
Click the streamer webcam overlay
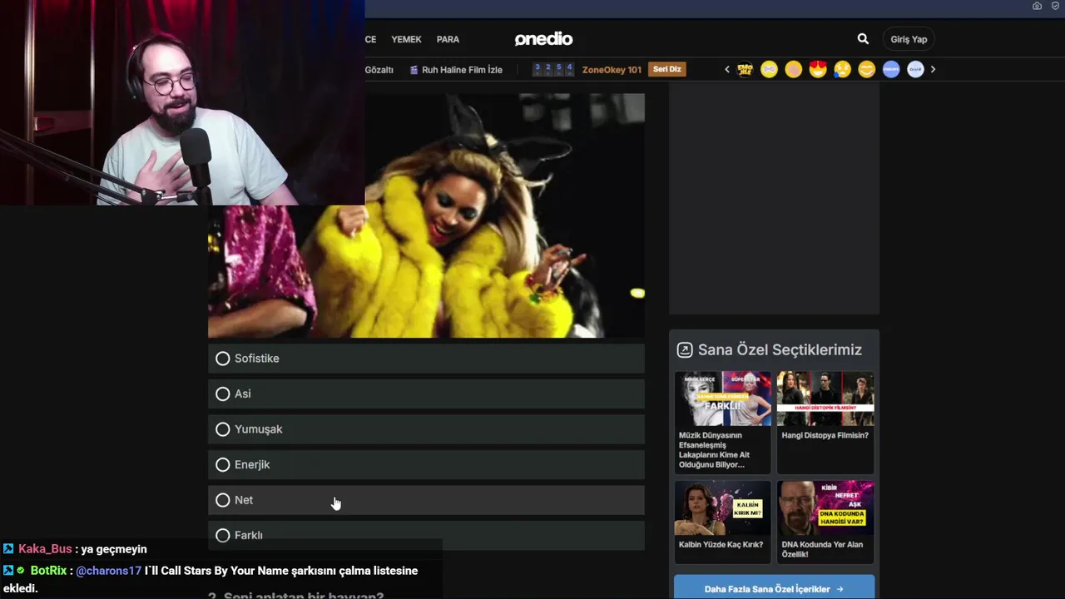182,102
